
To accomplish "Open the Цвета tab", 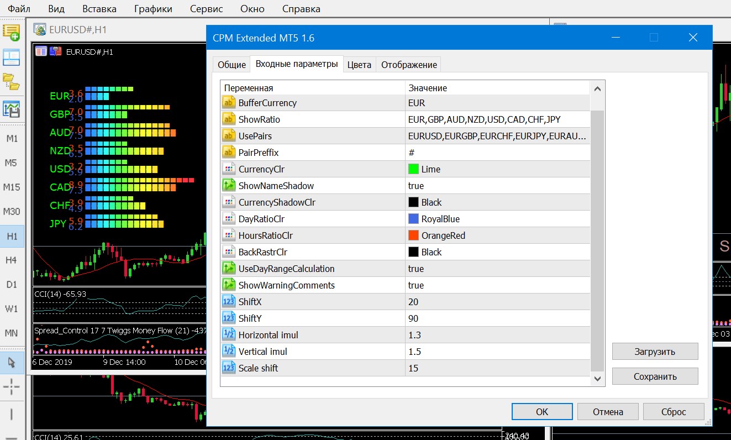I will (x=359, y=65).
